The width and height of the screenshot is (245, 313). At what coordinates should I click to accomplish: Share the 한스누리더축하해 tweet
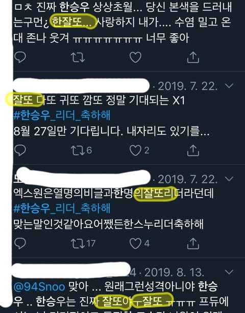193,243
